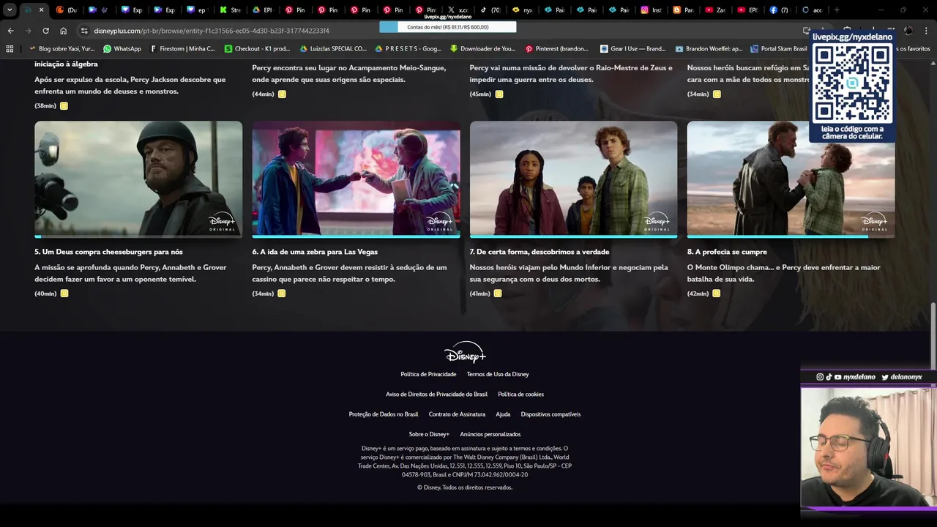Screen dimensions: 937x527
Task: Close the active Disney+ tab
Action: [41, 10]
